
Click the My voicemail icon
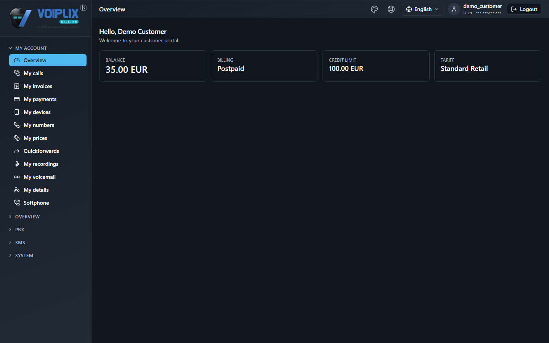(17, 177)
